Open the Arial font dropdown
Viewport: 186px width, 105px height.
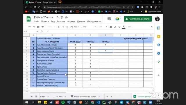89,27
